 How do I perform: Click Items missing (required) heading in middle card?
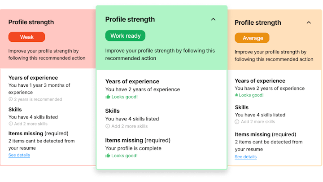click(138, 141)
